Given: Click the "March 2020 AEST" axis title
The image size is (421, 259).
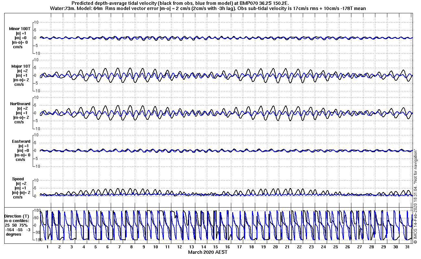Looking at the screenshot, I should coord(208,252).
